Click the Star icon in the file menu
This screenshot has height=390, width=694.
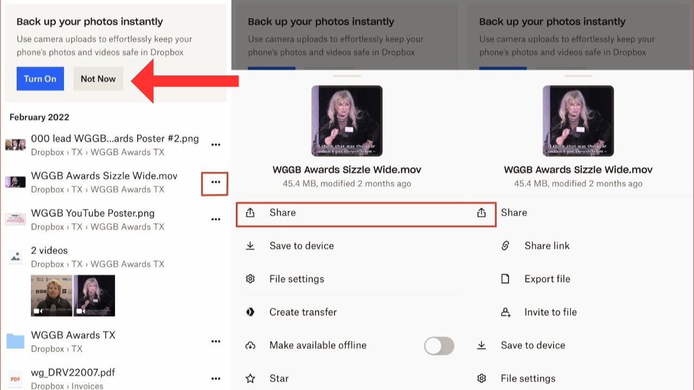250,379
